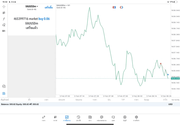Sort by ประเภท type column header
Image resolution: width=180 pixels, height=126 pixels.
tap(62, 100)
